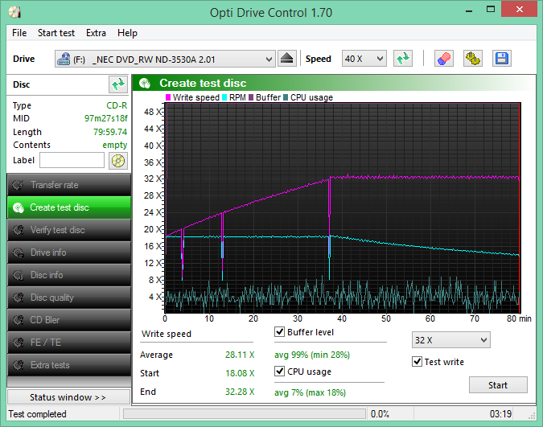Open the Help menu

[x=127, y=33]
